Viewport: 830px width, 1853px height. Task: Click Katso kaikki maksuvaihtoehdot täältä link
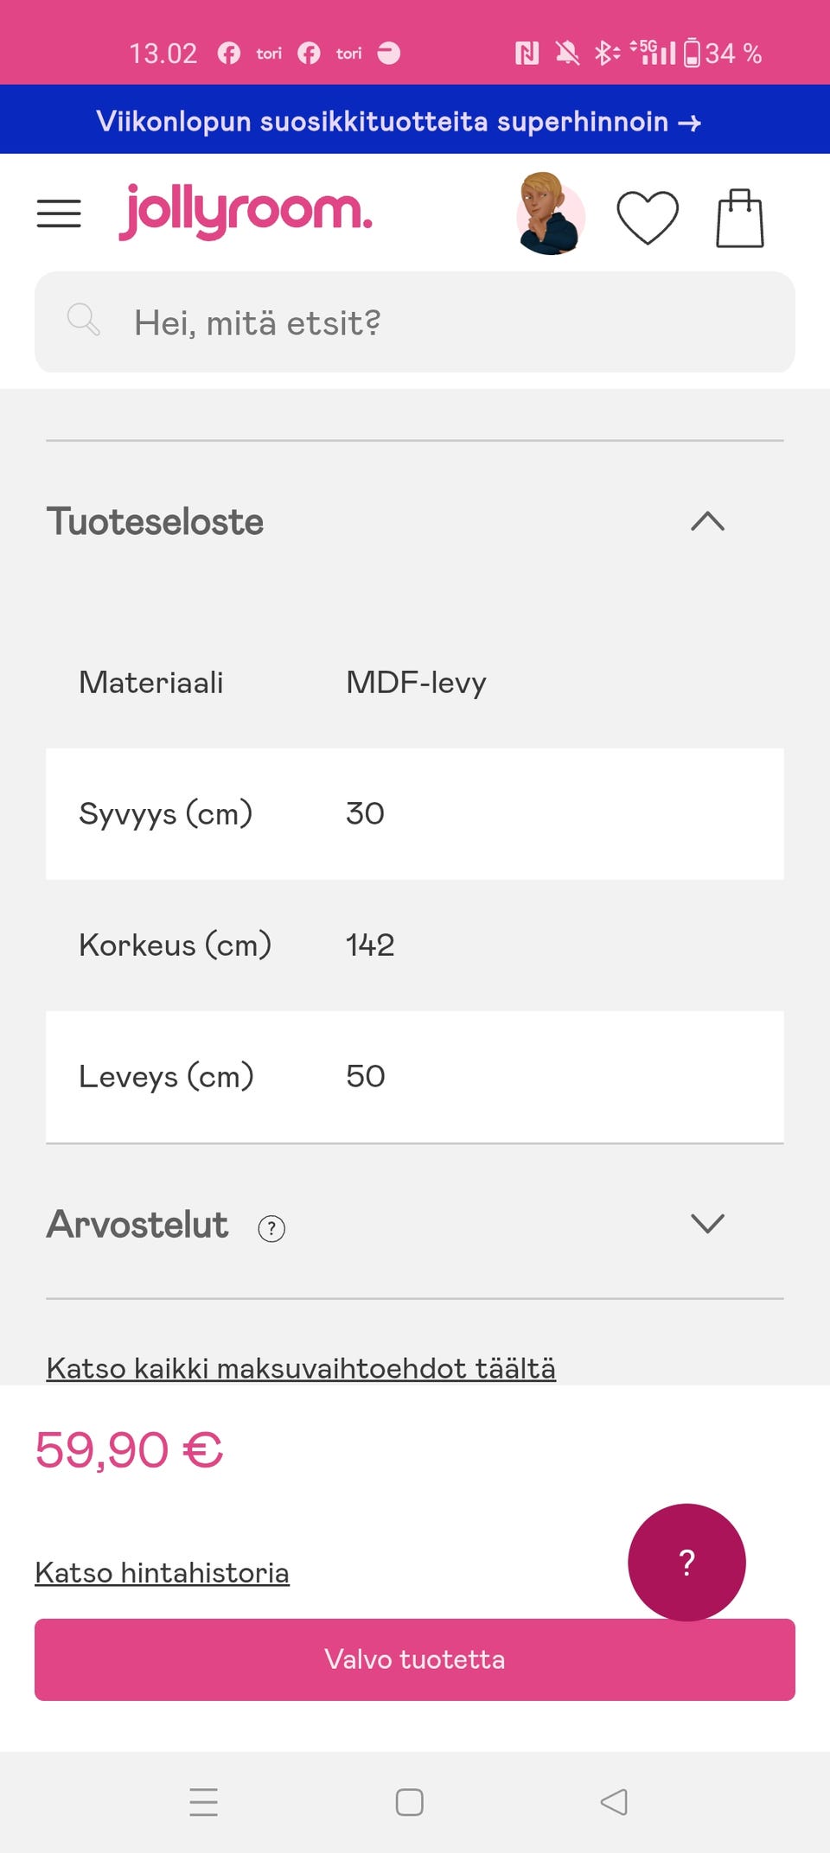301,1368
